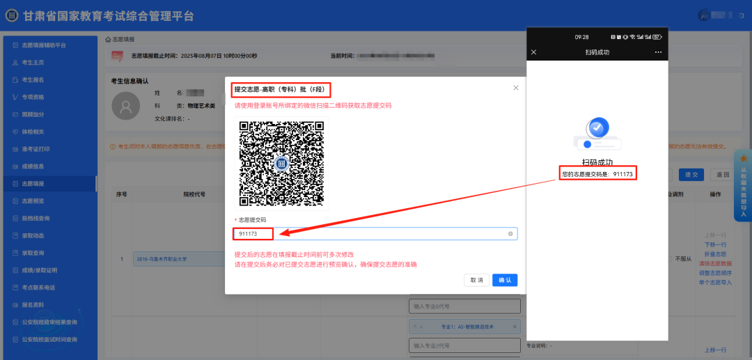The image size is (752, 360).
Task: Open the 志愿填报 sidebar menu item
Action: [50, 184]
